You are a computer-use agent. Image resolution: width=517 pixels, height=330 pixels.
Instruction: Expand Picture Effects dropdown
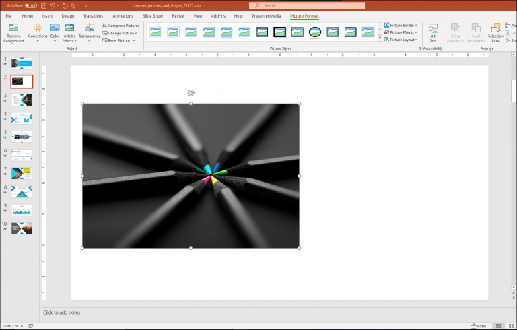[416, 32]
